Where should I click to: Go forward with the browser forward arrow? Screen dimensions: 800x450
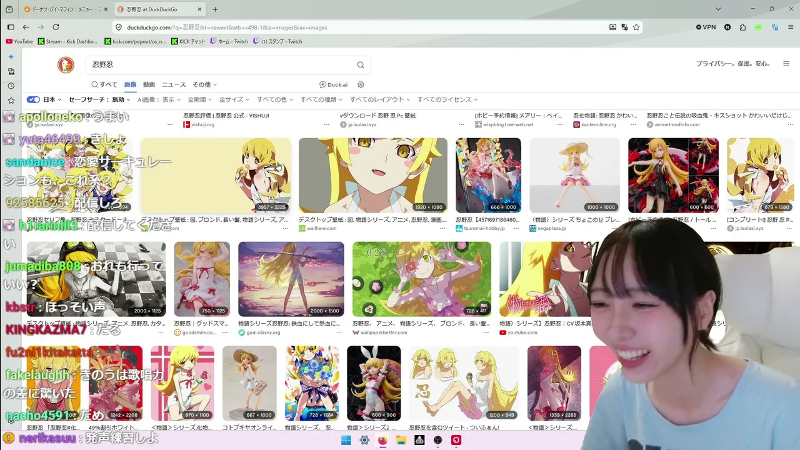coord(41,27)
